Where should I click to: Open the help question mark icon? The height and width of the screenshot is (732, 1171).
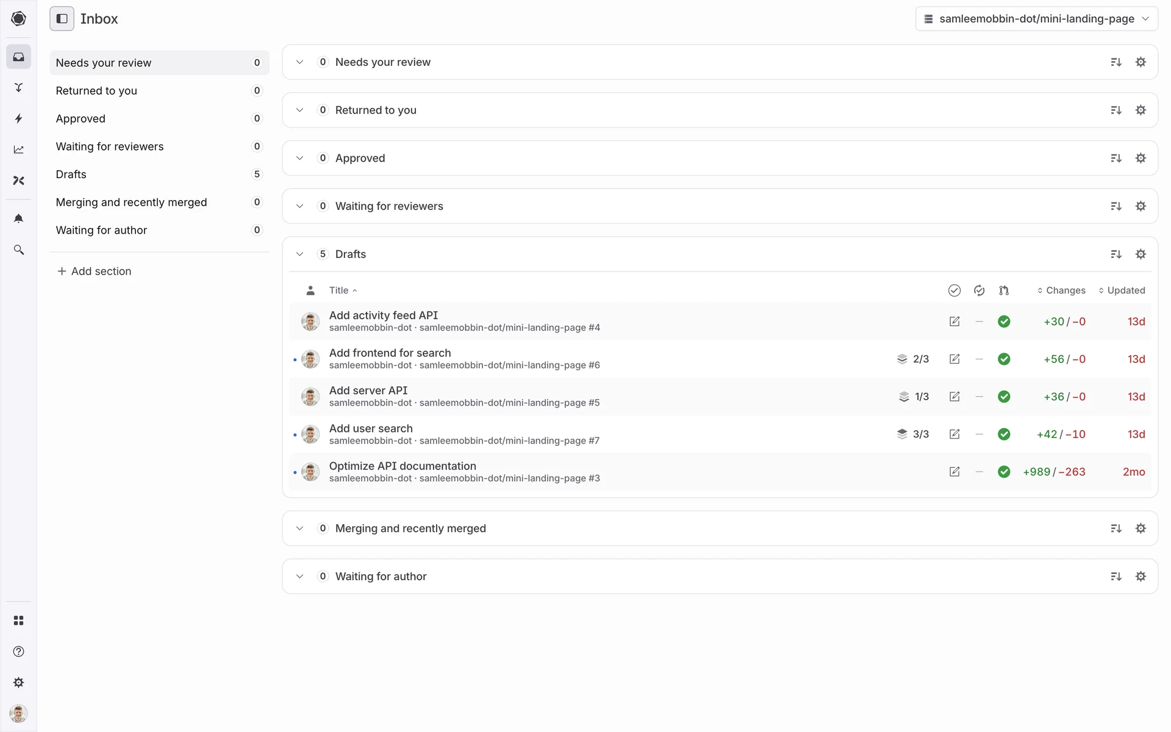point(19,651)
